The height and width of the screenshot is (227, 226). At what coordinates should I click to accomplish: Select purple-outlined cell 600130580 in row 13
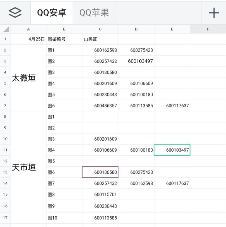point(100,172)
